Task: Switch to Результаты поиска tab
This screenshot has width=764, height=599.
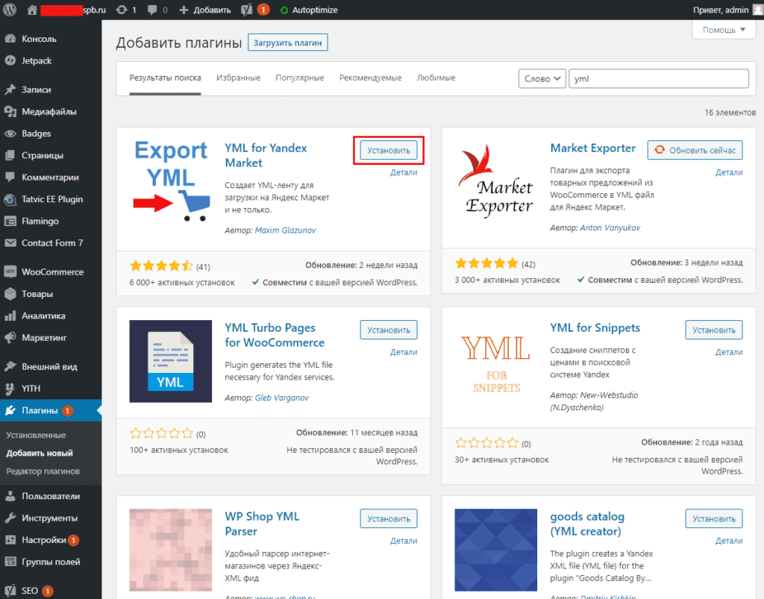Action: [x=165, y=78]
